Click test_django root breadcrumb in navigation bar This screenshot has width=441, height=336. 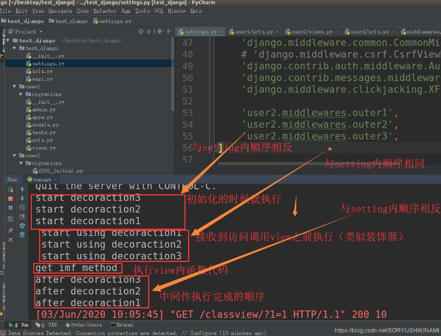click(x=22, y=21)
